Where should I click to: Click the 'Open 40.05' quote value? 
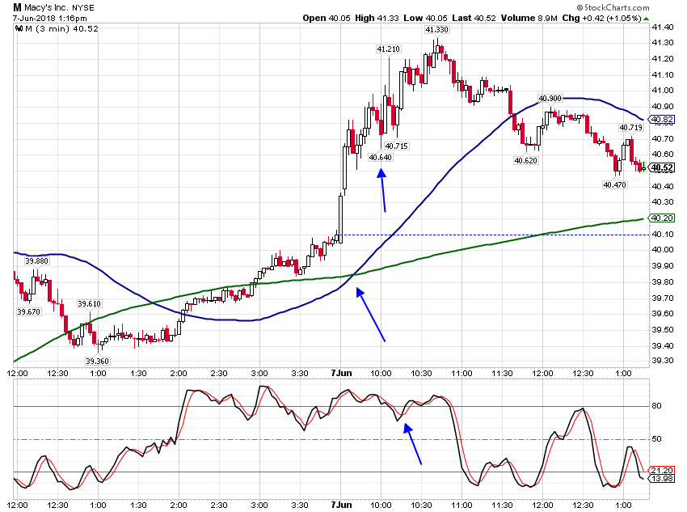327,18
